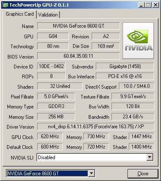Click the GPU-Z title bar app icon
Viewport: 161px width, 181px height.
pyautogui.click(x=5, y=5)
